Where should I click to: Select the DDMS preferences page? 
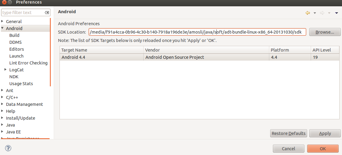pos(15,42)
